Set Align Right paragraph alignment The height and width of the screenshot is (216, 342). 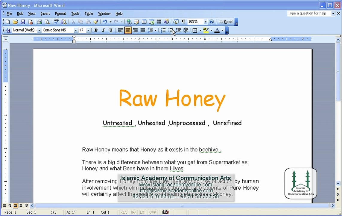click(x=135, y=30)
